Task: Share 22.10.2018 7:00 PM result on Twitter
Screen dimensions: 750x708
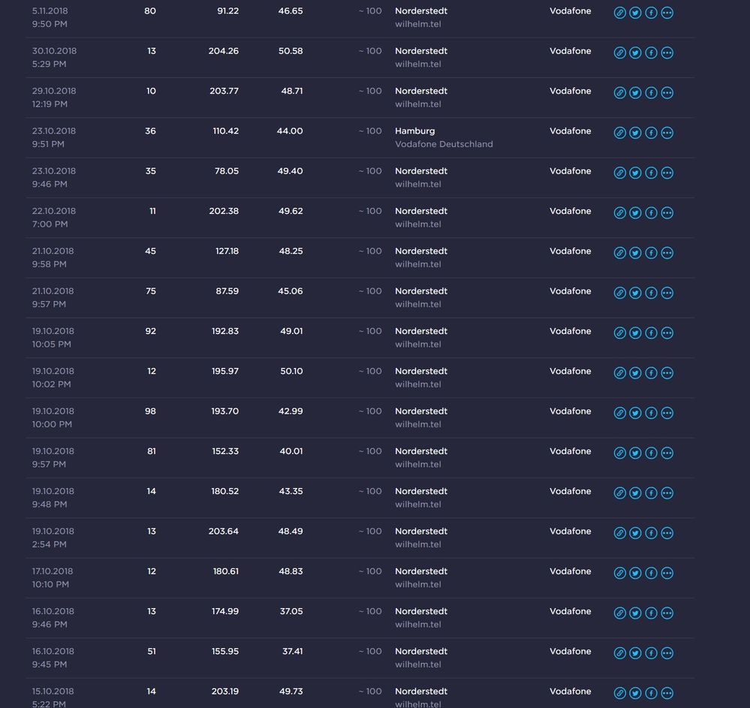Action: [636, 212]
